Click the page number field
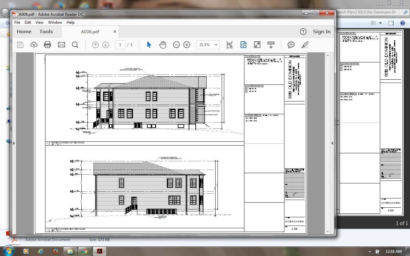 tap(120, 45)
